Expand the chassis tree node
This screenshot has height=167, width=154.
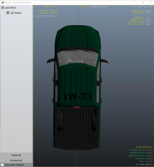tap(8, 13)
